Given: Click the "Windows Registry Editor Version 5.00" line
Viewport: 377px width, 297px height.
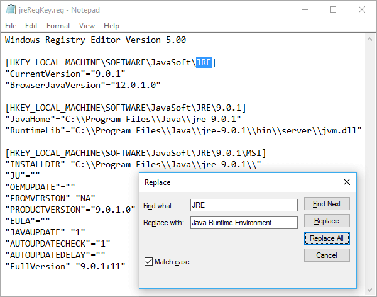Looking at the screenshot, I should [x=96, y=40].
